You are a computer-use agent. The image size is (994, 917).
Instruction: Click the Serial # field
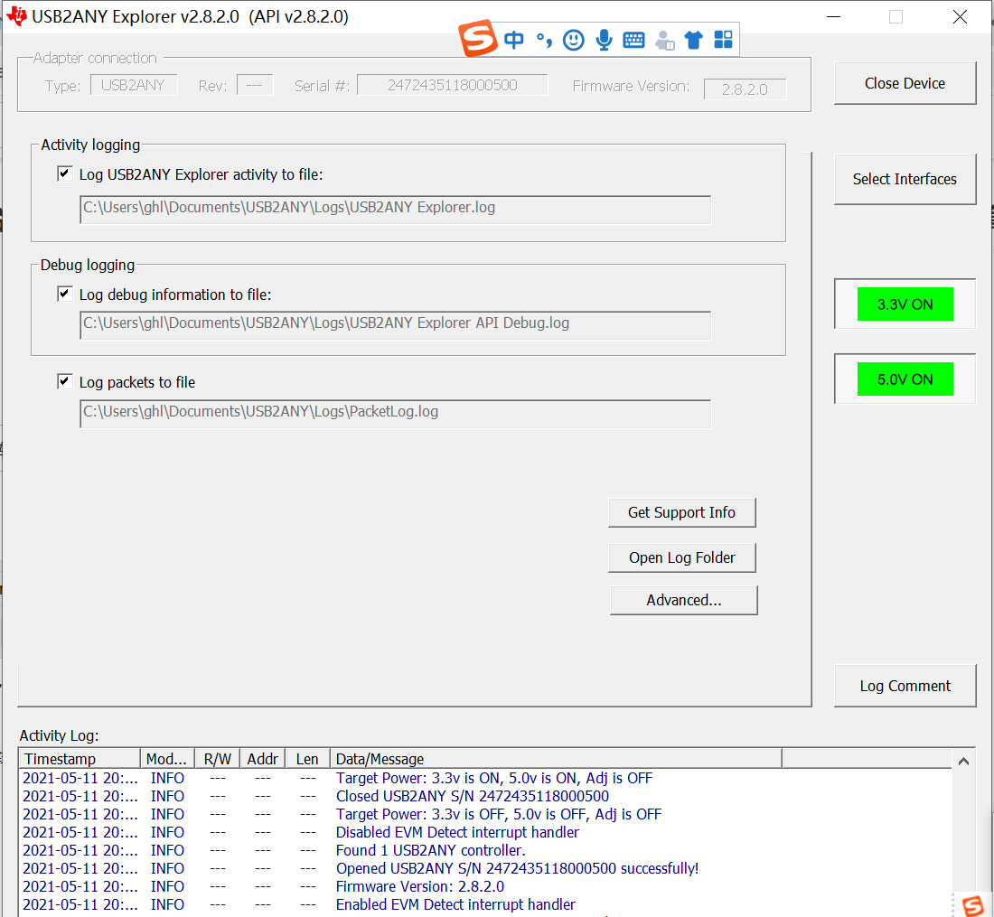[452, 85]
